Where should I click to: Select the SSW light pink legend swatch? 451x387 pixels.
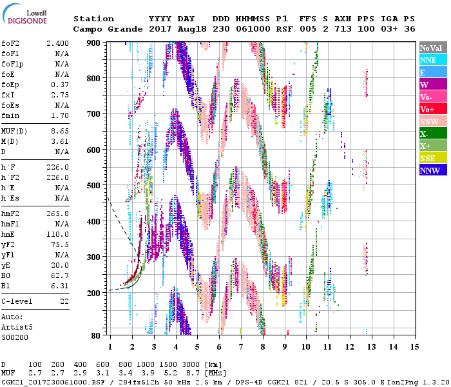pyautogui.click(x=432, y=121)
